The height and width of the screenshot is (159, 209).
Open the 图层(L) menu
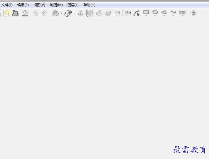click(x=73, y=5)
